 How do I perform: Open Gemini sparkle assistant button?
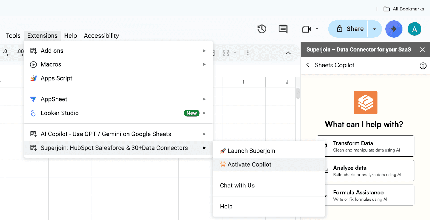[394, 29]
